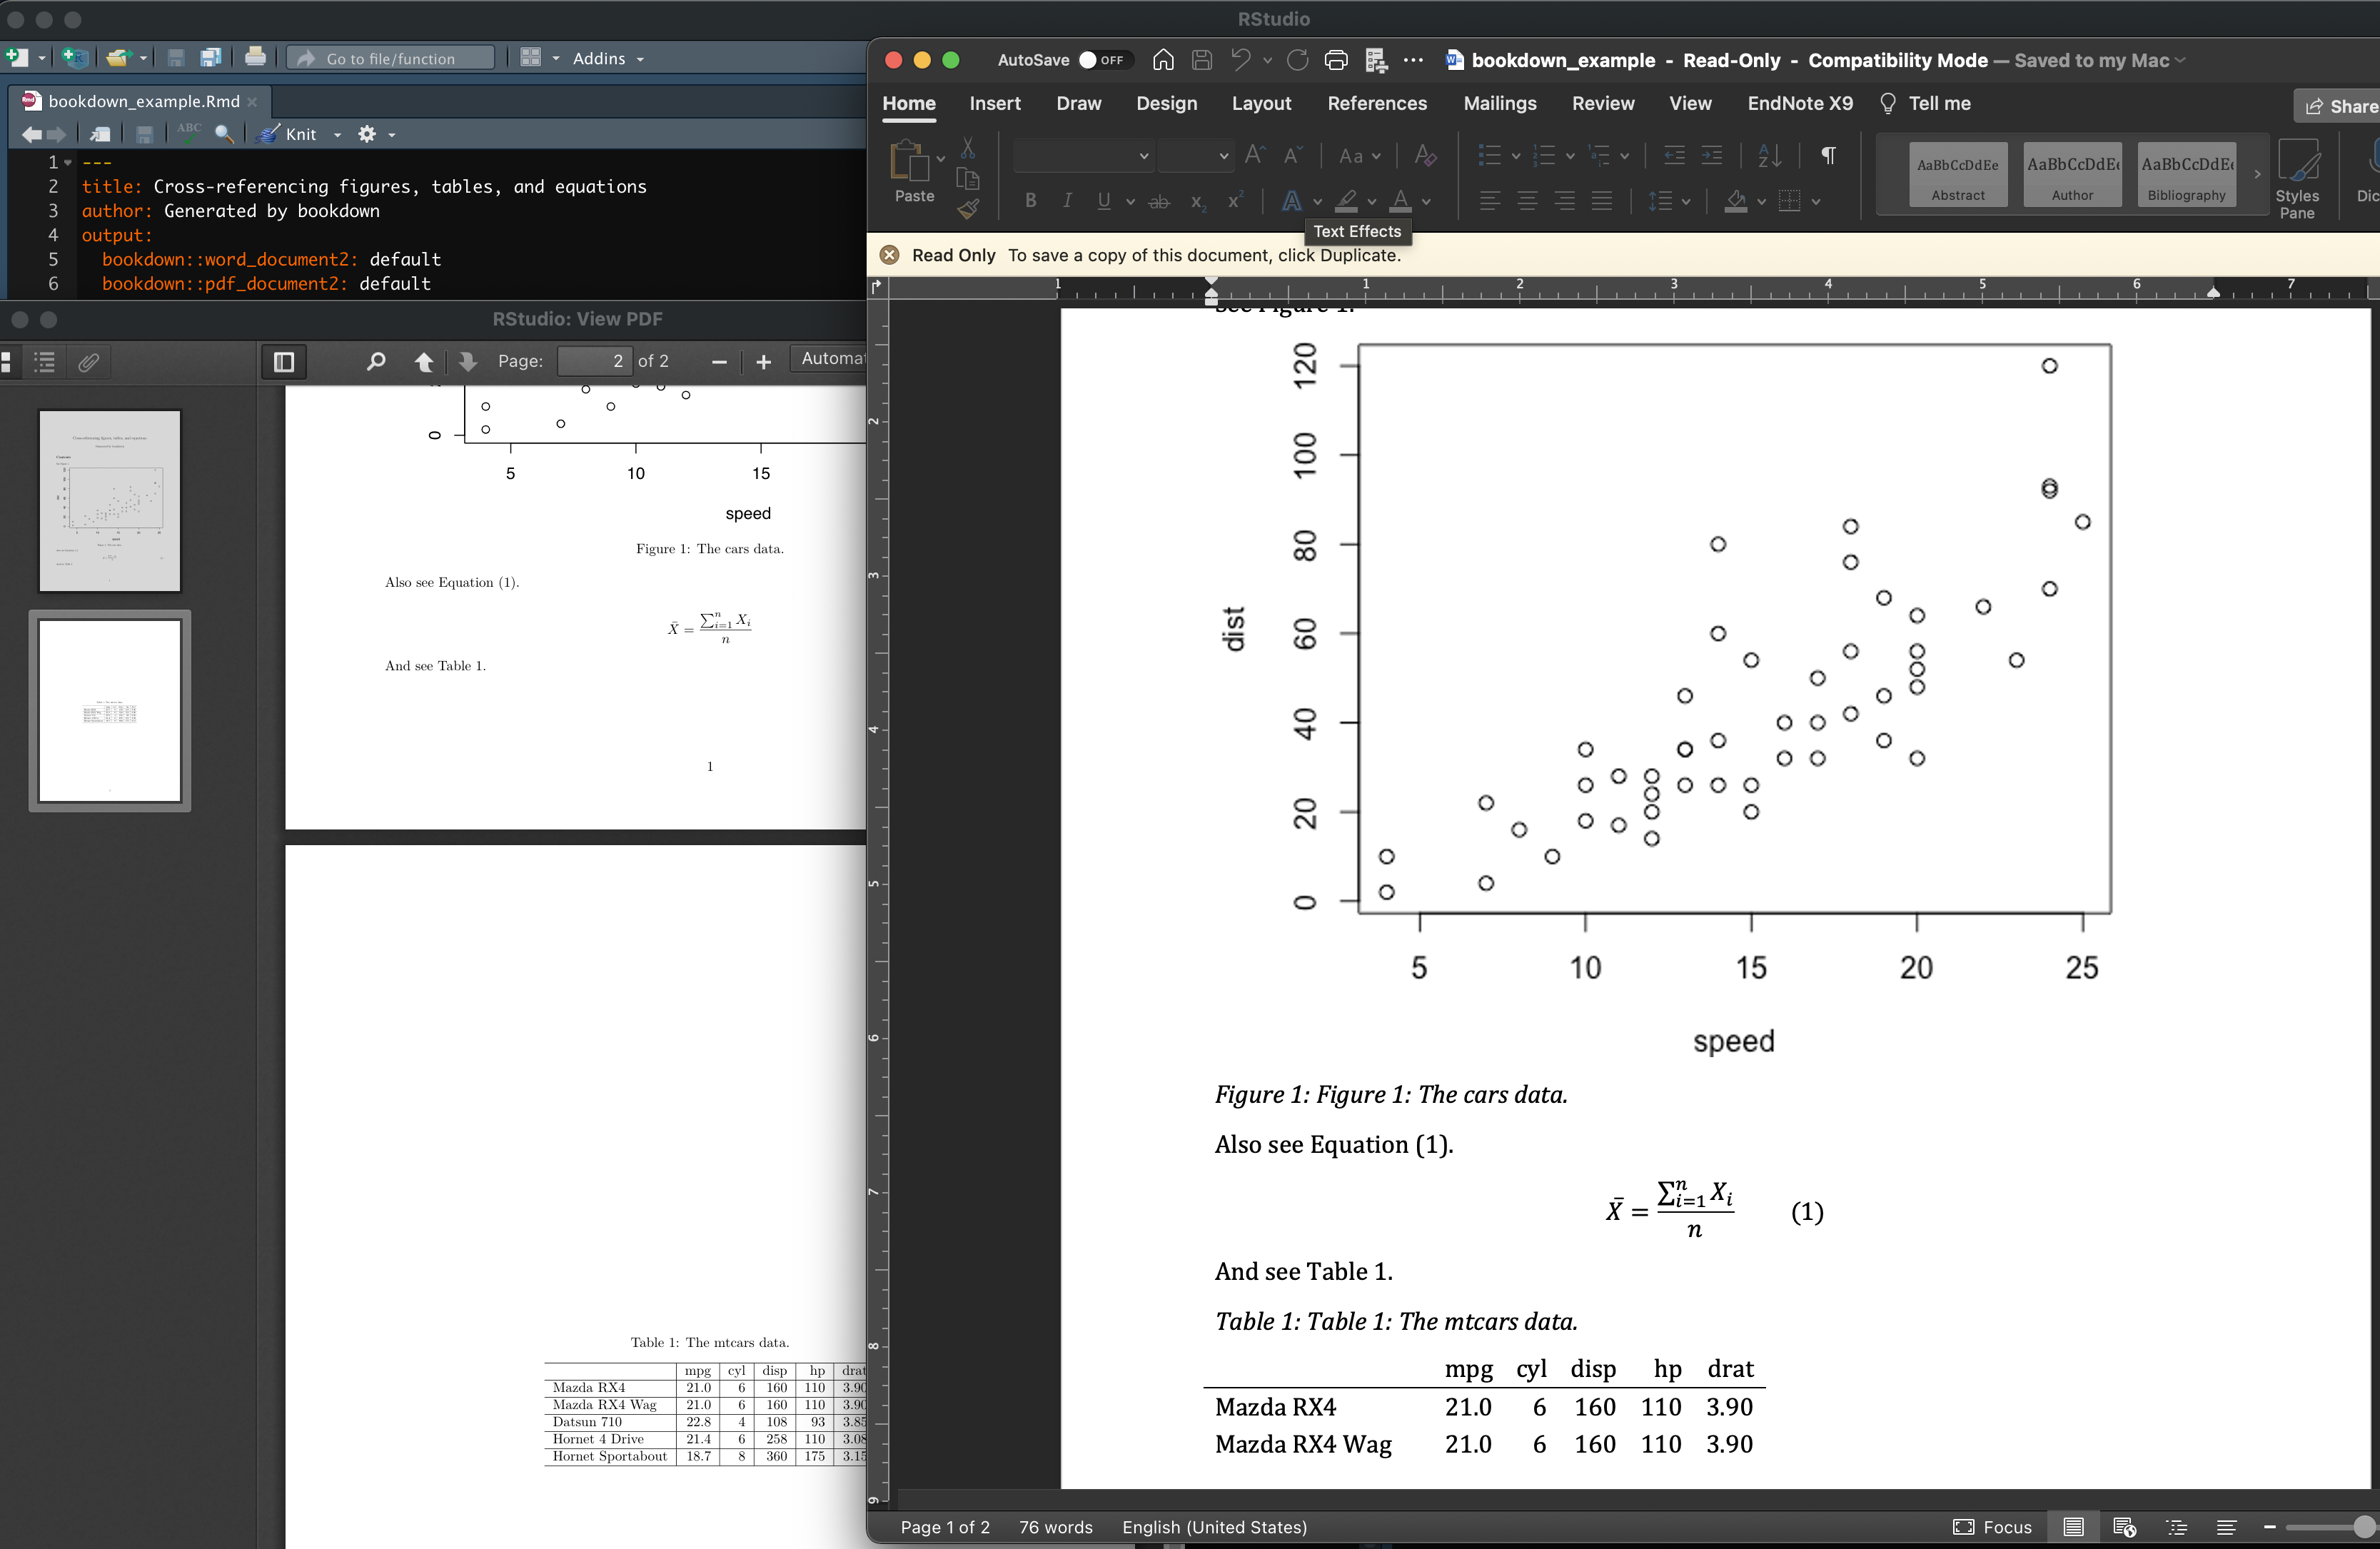Switch to the References ribbon tab
The image size is (2380, 1549).
pos(1377,103)
